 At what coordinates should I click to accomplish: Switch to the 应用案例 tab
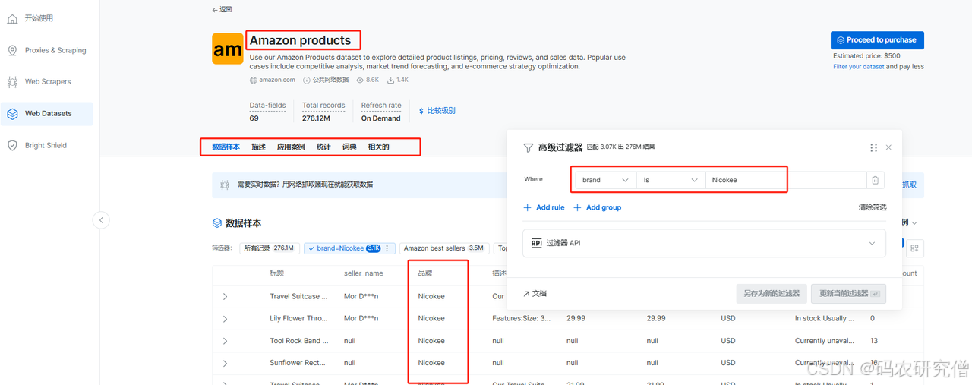291,147
